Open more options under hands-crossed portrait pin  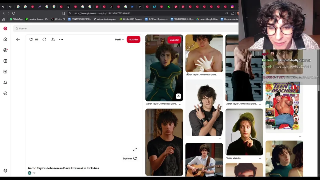point(220,139)
